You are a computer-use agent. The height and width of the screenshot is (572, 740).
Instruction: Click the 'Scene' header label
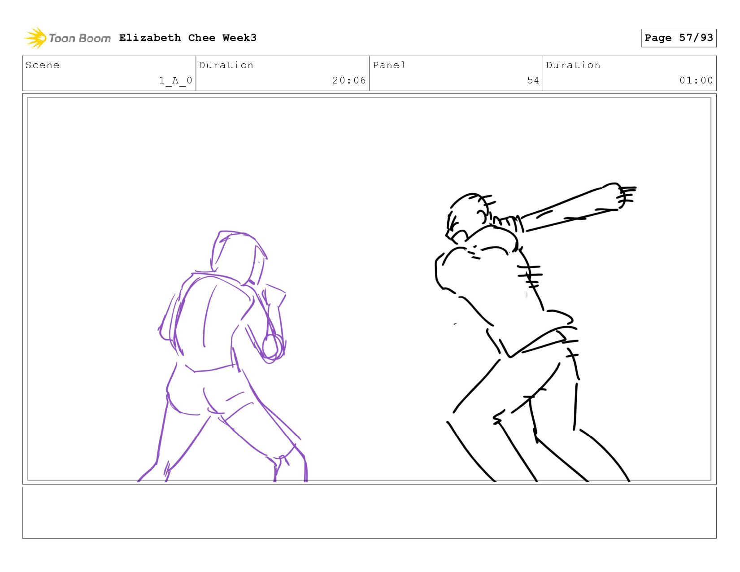pos(42,65)
